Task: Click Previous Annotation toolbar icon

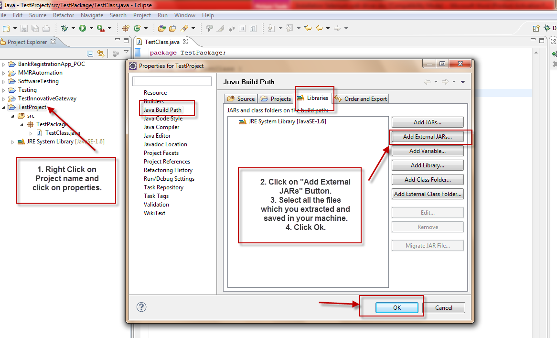Action: pyautogui.click(x=289, y=28)
